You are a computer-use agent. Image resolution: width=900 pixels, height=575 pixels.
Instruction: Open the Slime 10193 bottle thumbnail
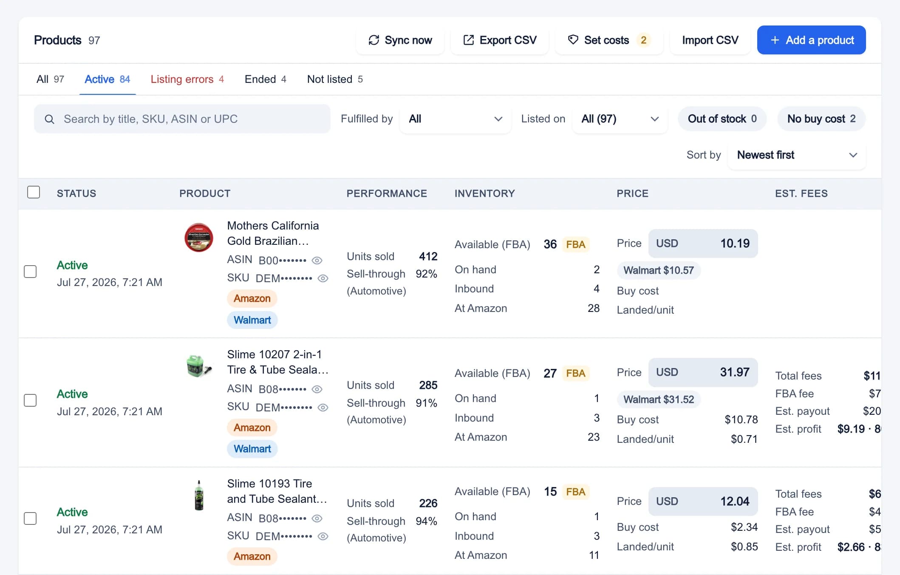199,495
